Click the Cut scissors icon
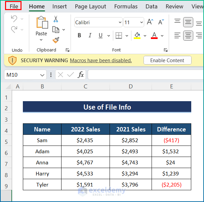 pyautogui.click(x=56, y=19)
